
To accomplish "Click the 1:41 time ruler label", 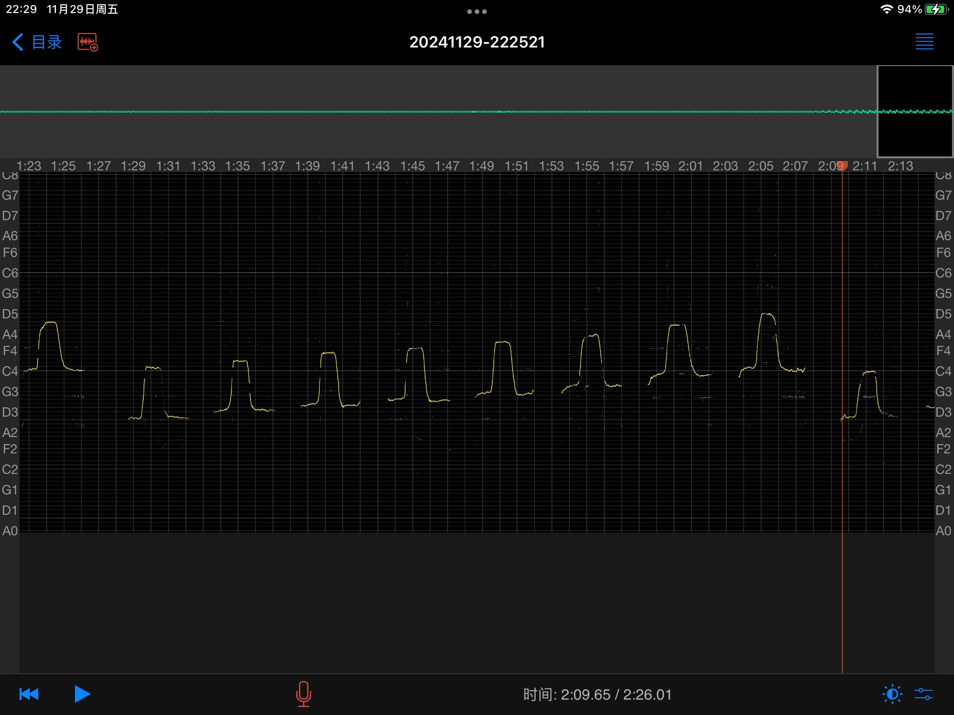I will 342,166.
